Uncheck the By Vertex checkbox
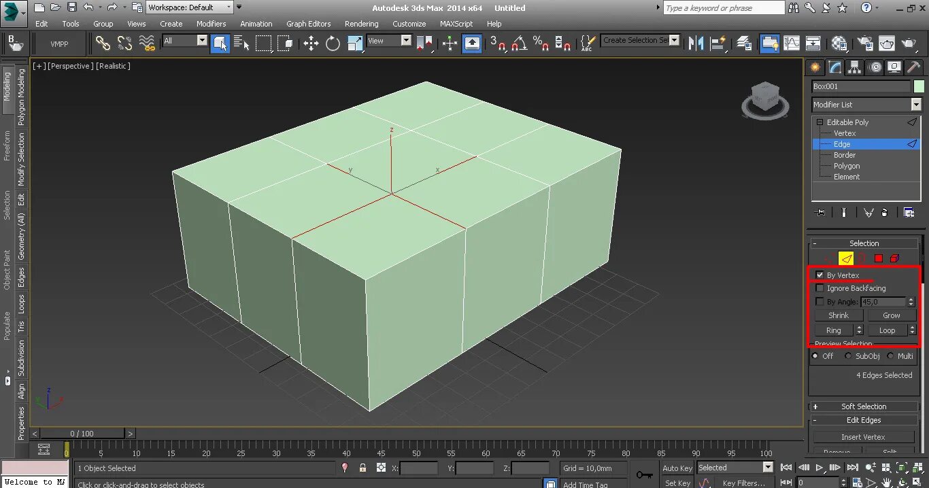 click(x=820, y=275)
